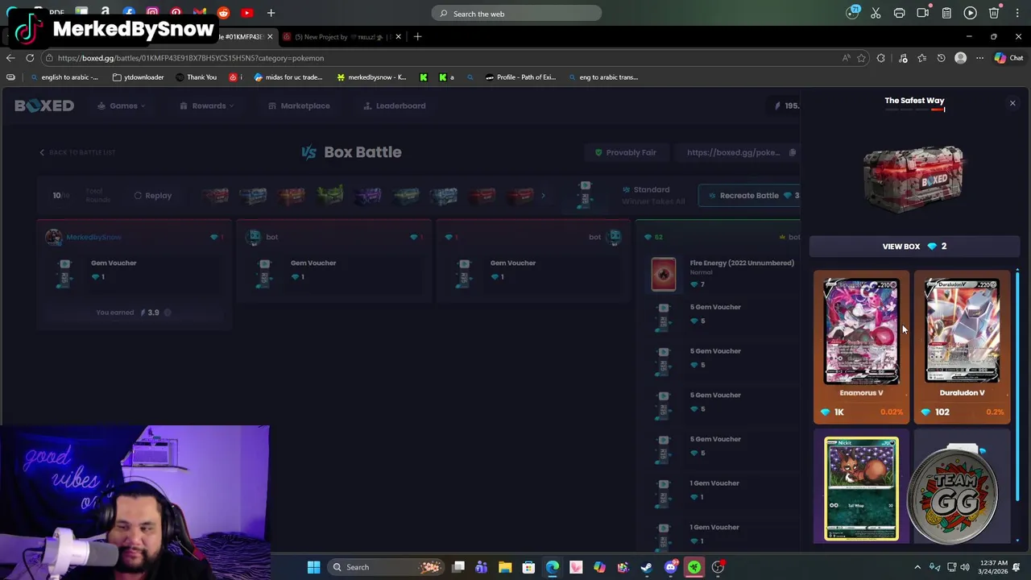Screen dimensions: 1031x580
Task: Open the english to arabic bookmark
Action: [x=63, y=77]
